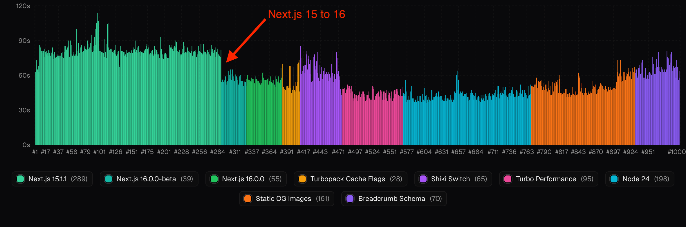Select the Turbo Performance legend entry
The width and height of the screenshot is (686, 227).
point(548,179)
